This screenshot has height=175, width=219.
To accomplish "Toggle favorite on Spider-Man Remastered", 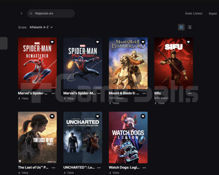I will point(52,42).
